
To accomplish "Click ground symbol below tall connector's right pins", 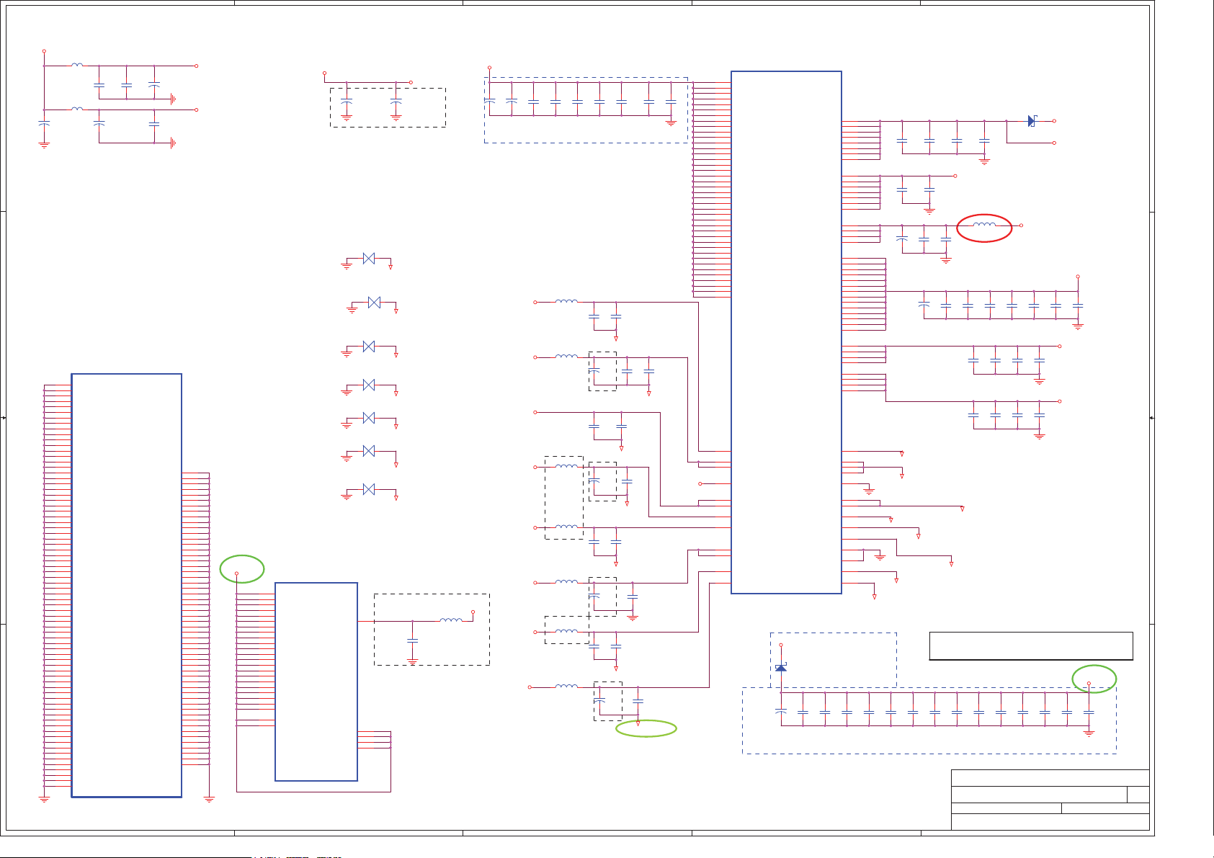I will point(209,799).
